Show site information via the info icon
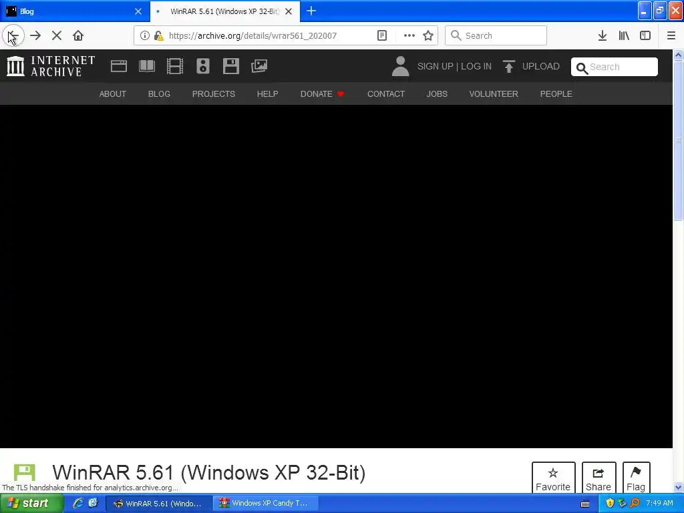This screenshot has width=684, height=513. pos(145,36)
